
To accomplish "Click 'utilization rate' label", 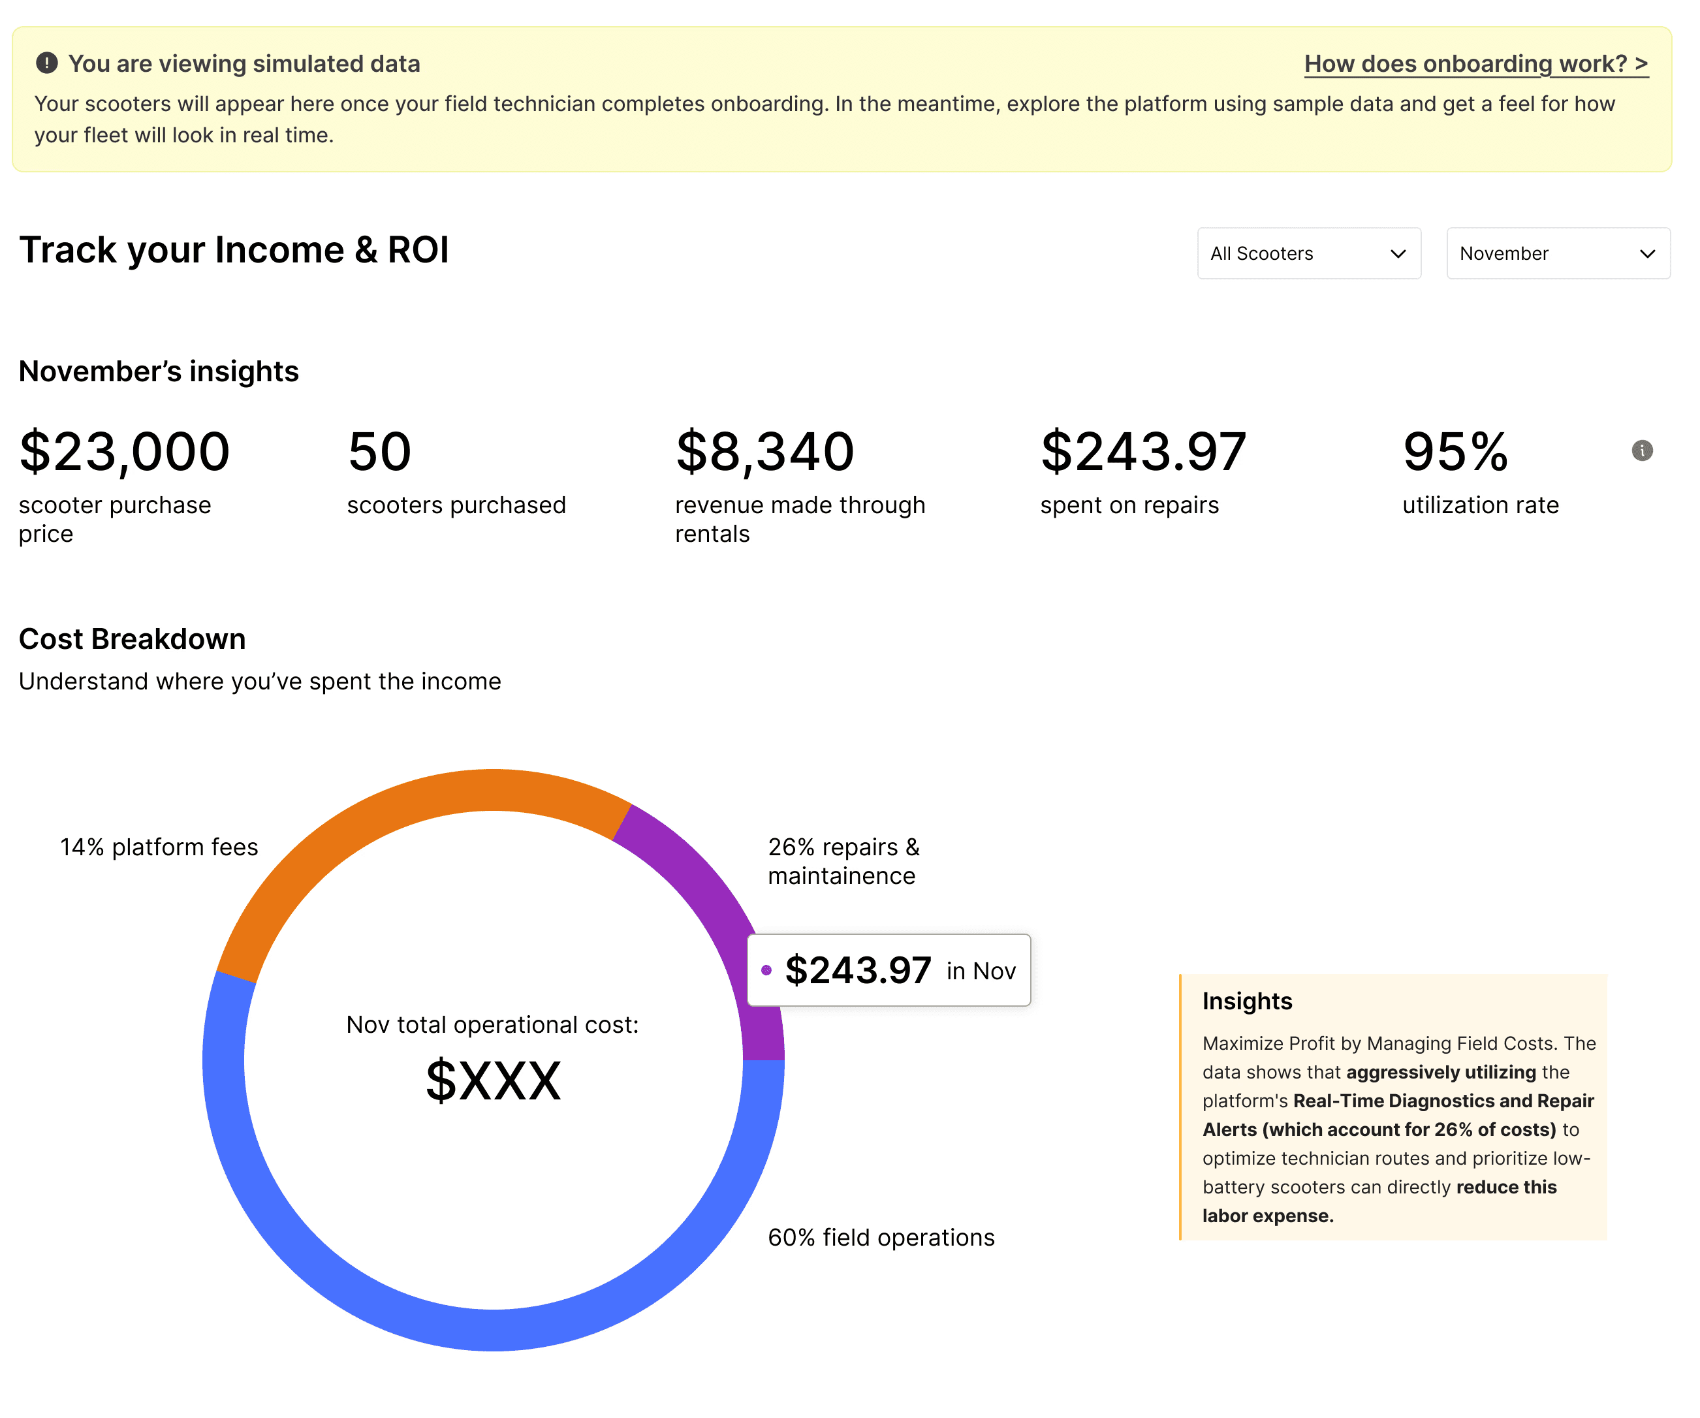I will [x=1481, y=505].
